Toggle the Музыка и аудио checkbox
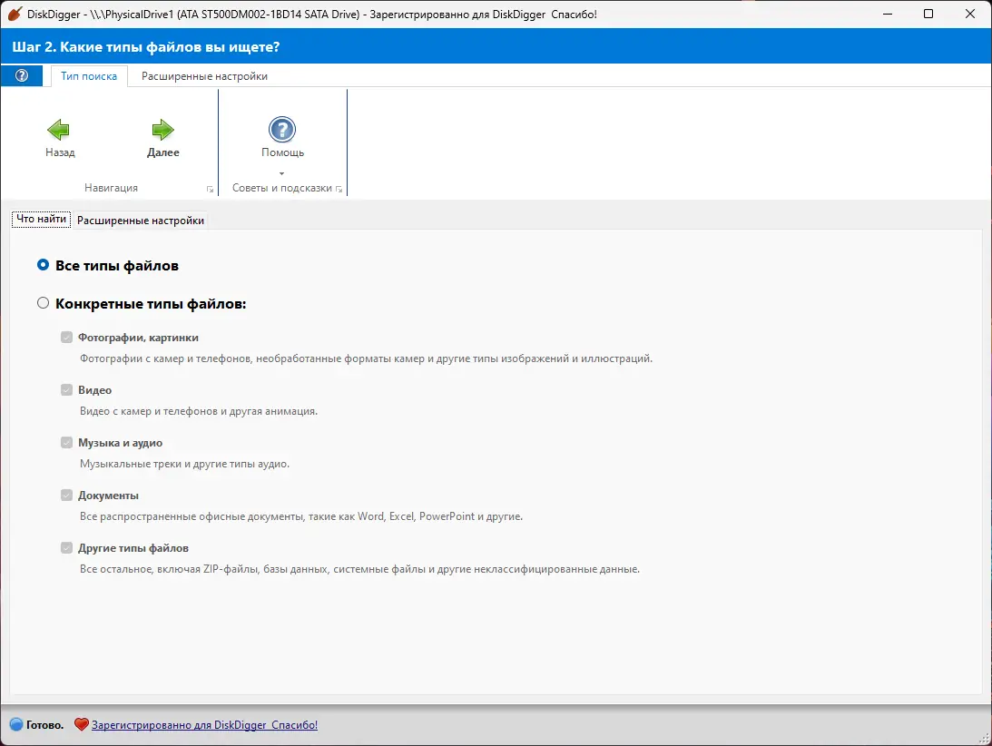This screenshot has height=746, width=992. click(66, 442)
